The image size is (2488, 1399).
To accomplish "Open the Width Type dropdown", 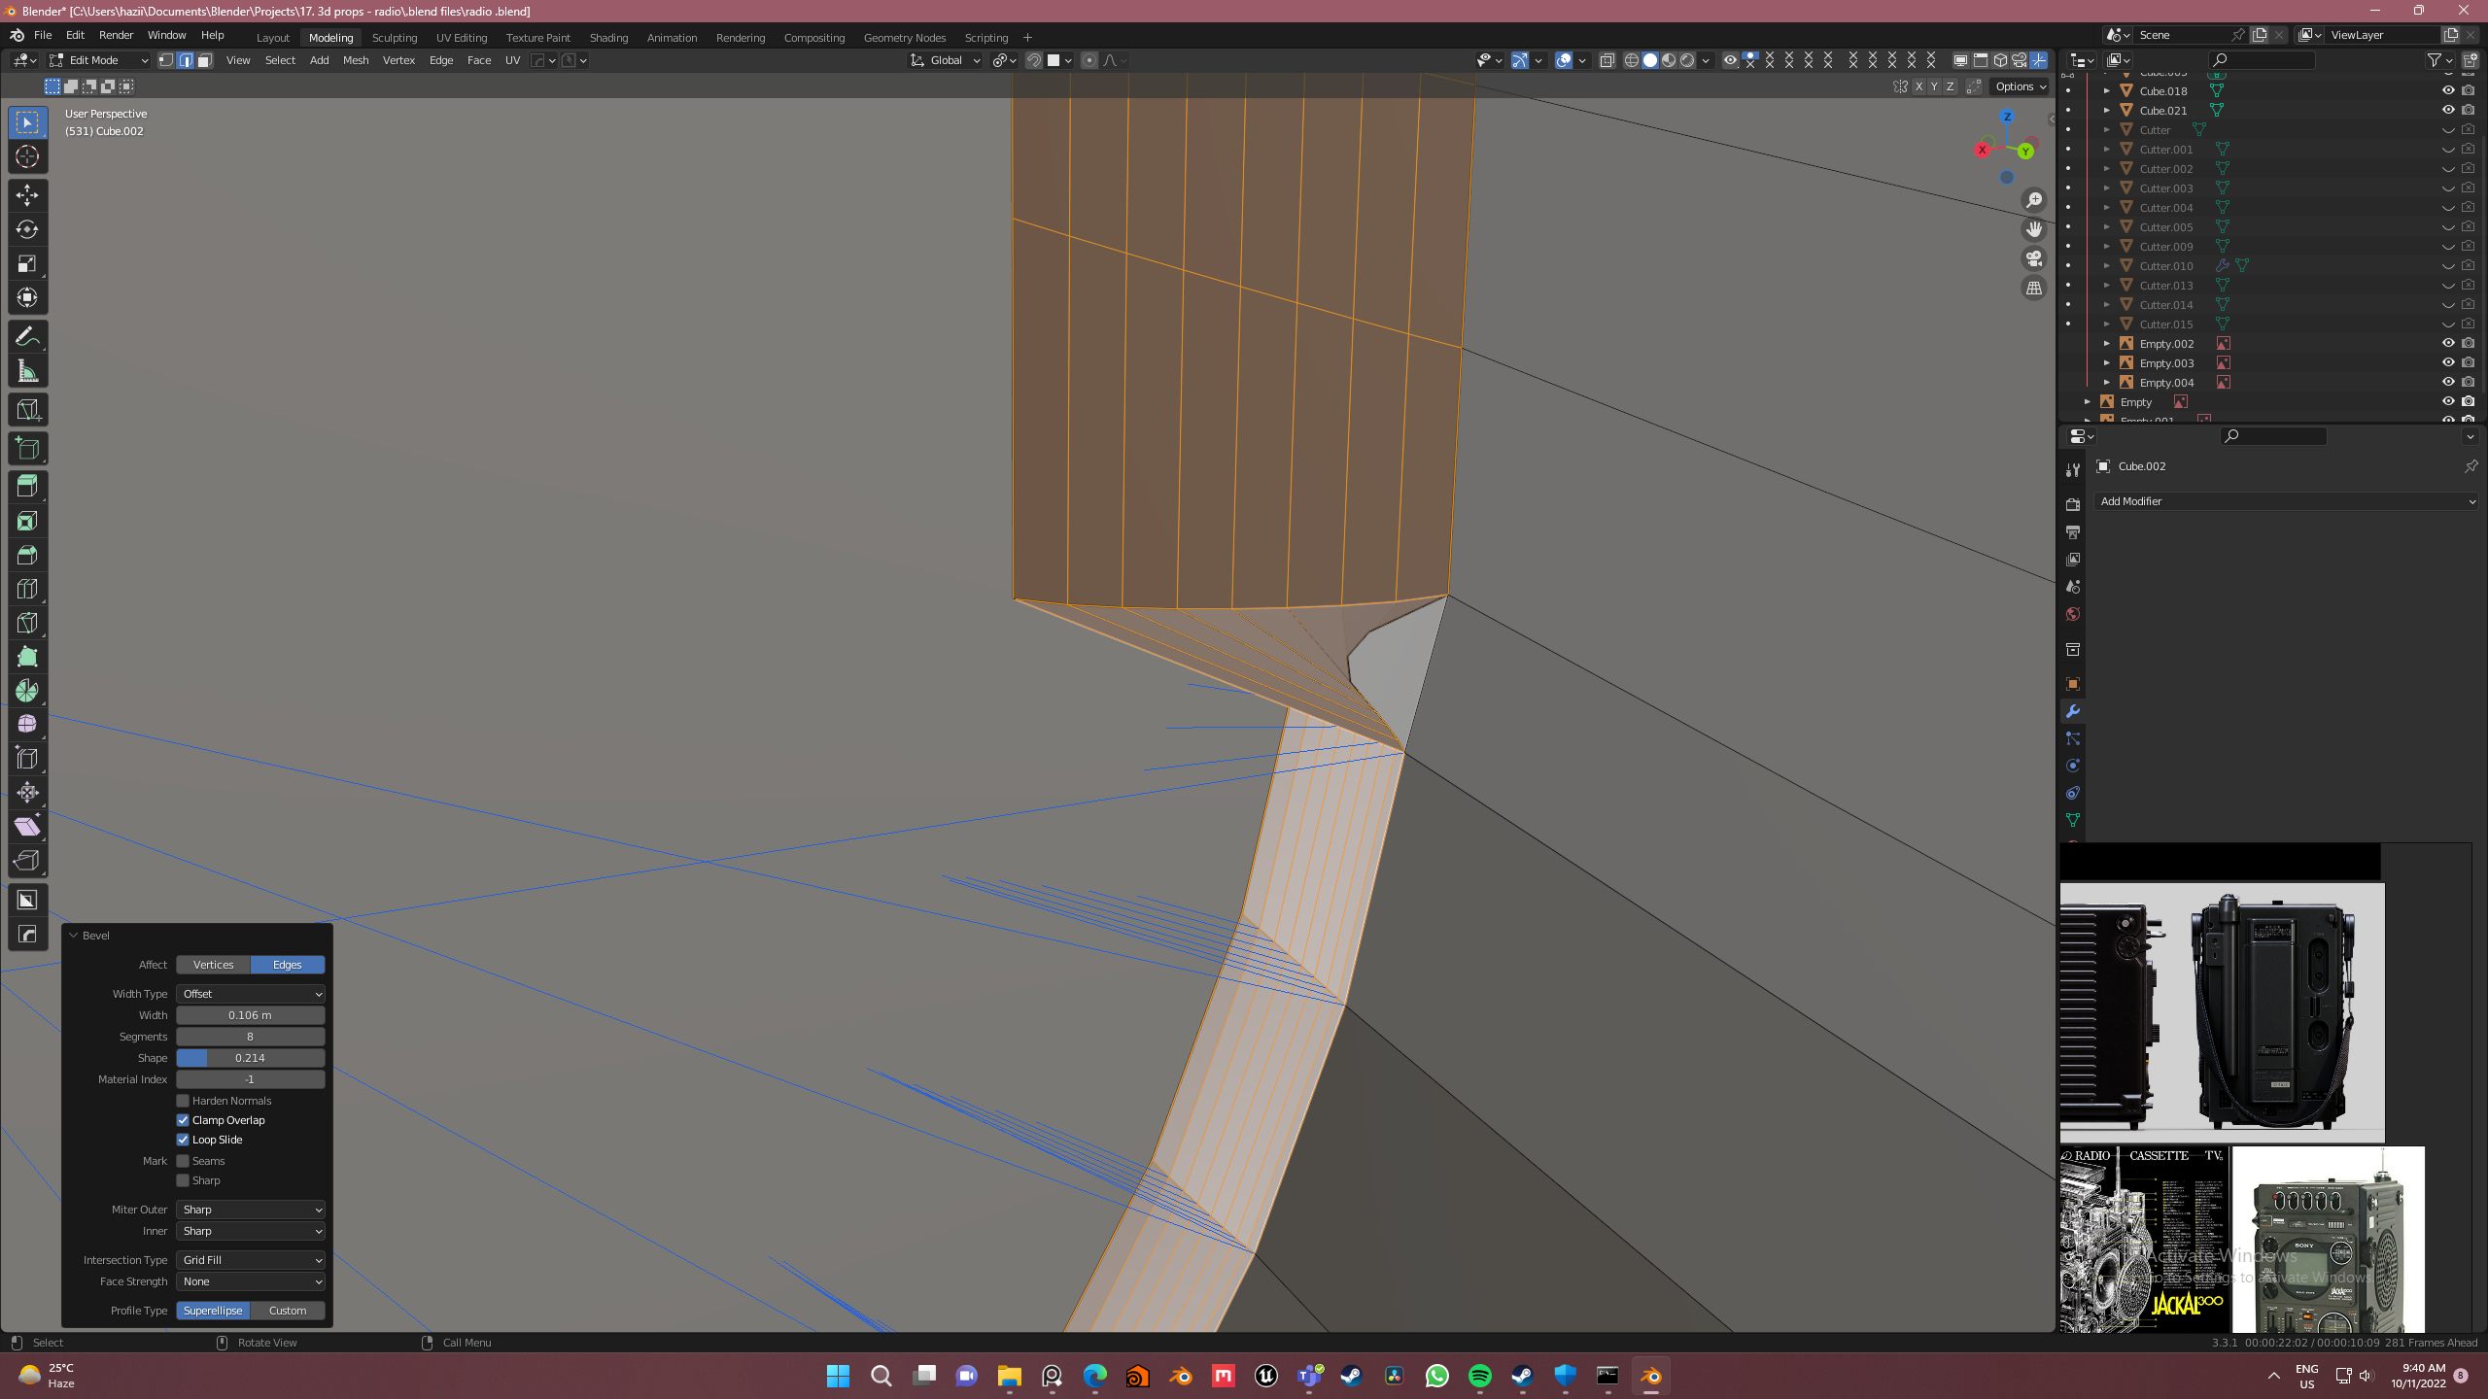I will tap(251, 994).
